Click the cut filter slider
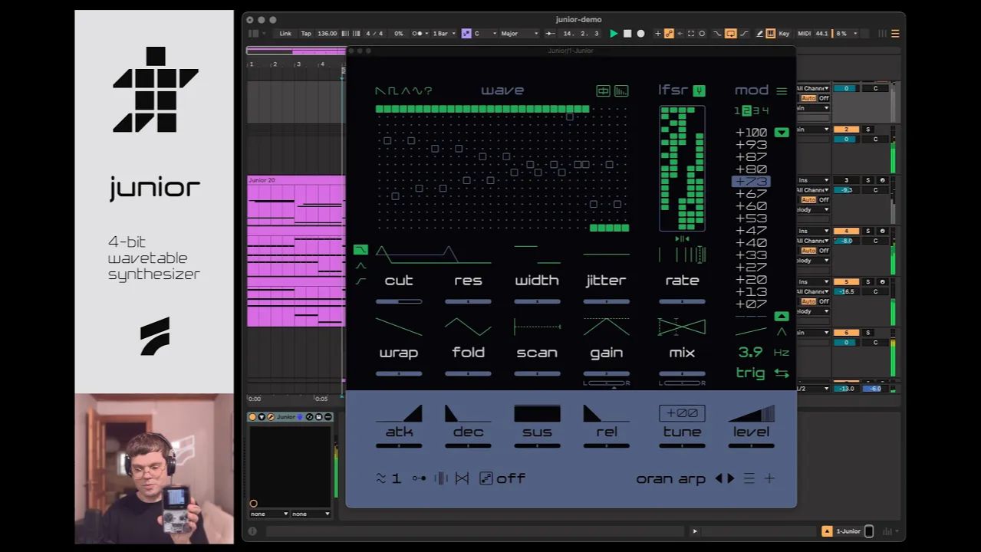Image resolution: width=981 pixels, height=552 pixels. coord(399,301)
